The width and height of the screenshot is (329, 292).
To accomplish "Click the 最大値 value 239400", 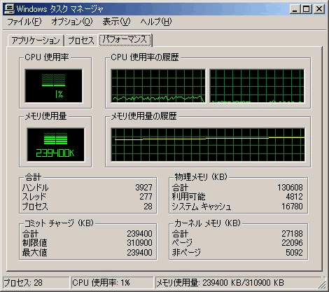I will point(139,253).
